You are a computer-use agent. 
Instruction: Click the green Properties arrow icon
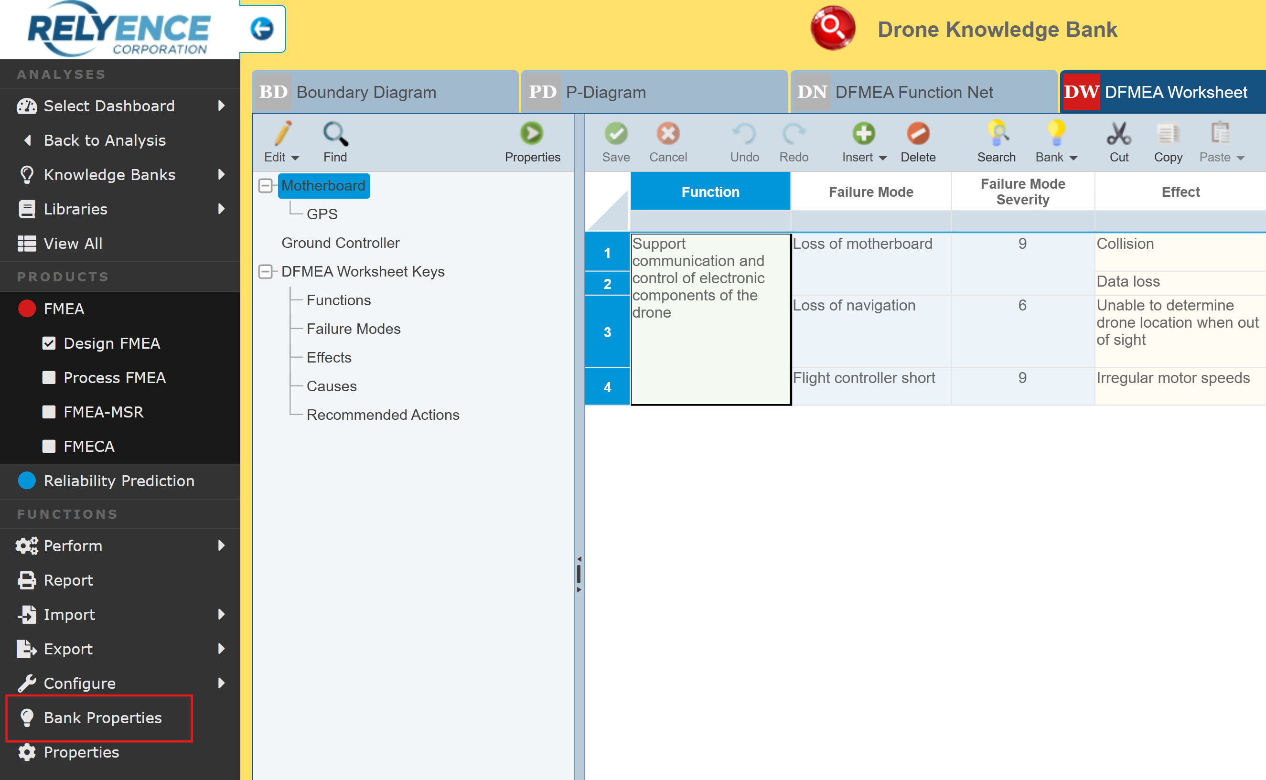(x=532, y=134)
